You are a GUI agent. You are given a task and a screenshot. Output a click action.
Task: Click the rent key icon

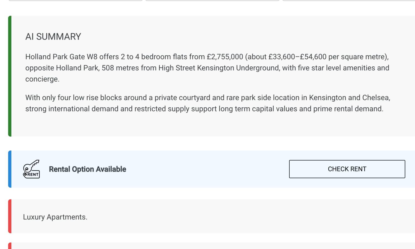(31, 169)
